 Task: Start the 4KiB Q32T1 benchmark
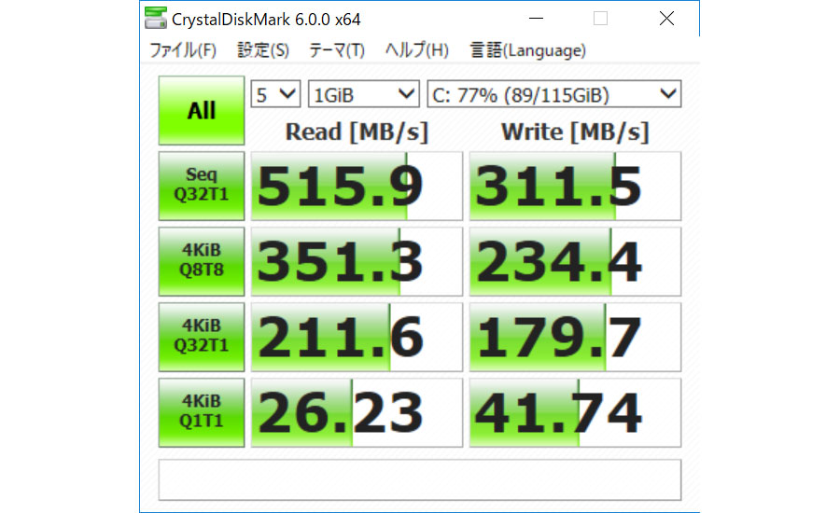click(x=202, y=337)
